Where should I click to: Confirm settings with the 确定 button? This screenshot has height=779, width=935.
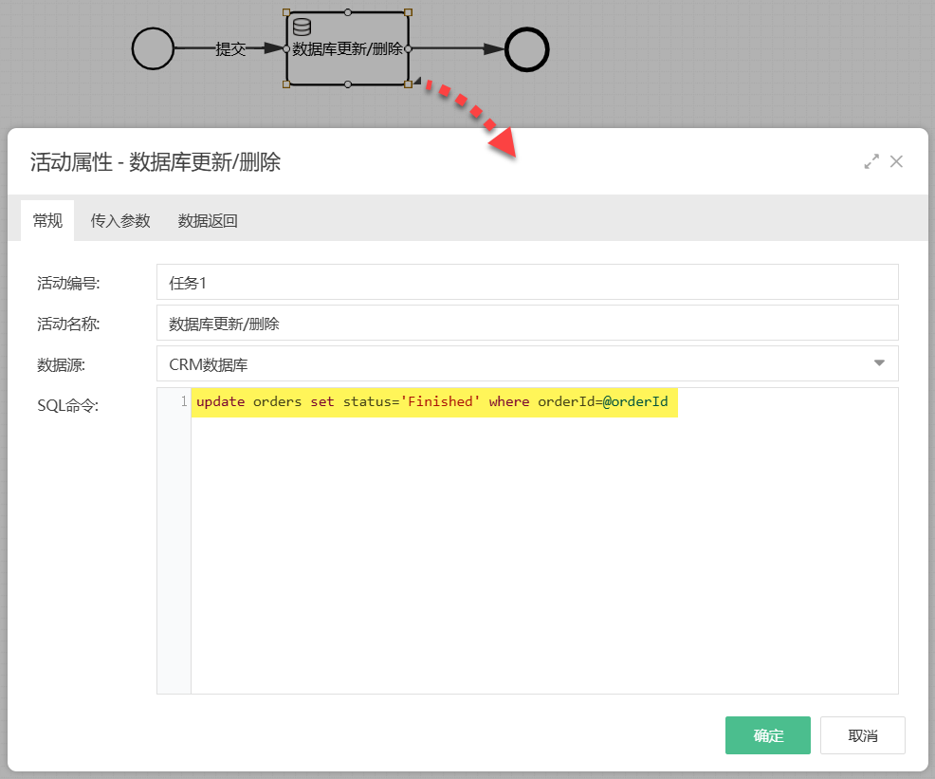767,734
